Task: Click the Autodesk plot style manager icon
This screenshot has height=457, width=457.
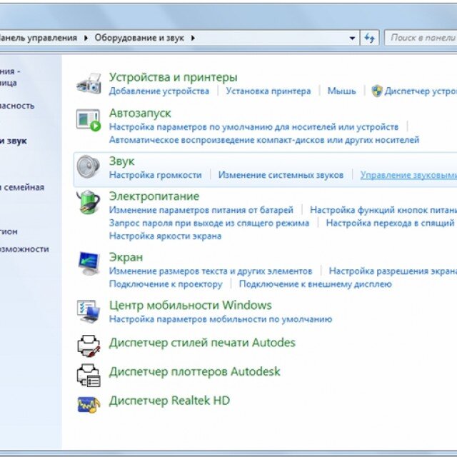Action: coord(89,346)
